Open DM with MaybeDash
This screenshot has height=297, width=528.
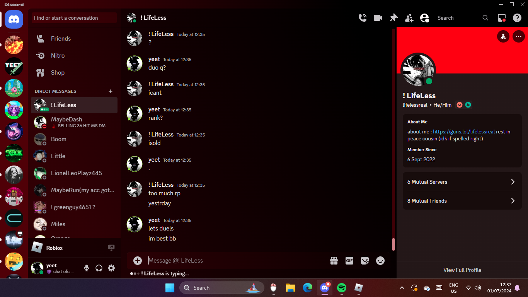tap(74, 122)
